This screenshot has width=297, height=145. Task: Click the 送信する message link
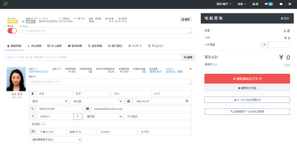coord(170,72)
